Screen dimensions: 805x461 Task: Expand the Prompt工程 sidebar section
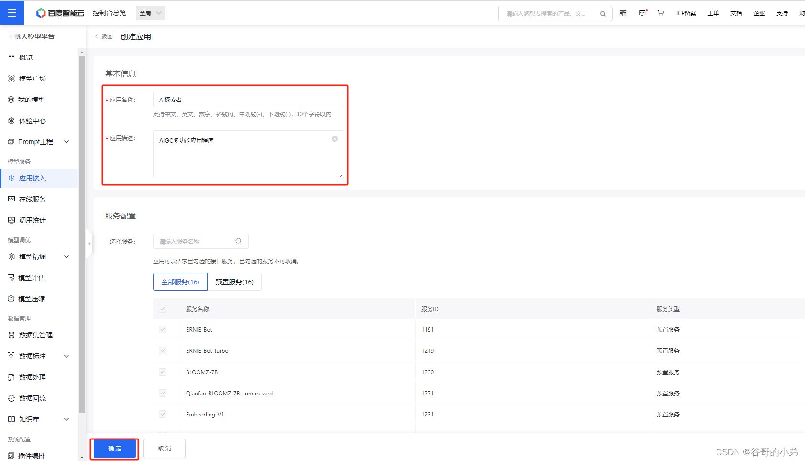pos(66,142)
